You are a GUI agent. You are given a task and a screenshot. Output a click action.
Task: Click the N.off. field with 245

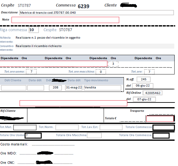[x=143, y=79]
